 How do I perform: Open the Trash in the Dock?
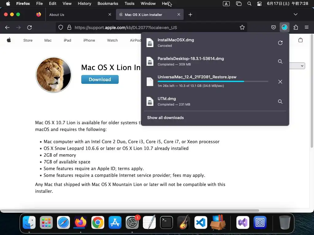[285, 222]
